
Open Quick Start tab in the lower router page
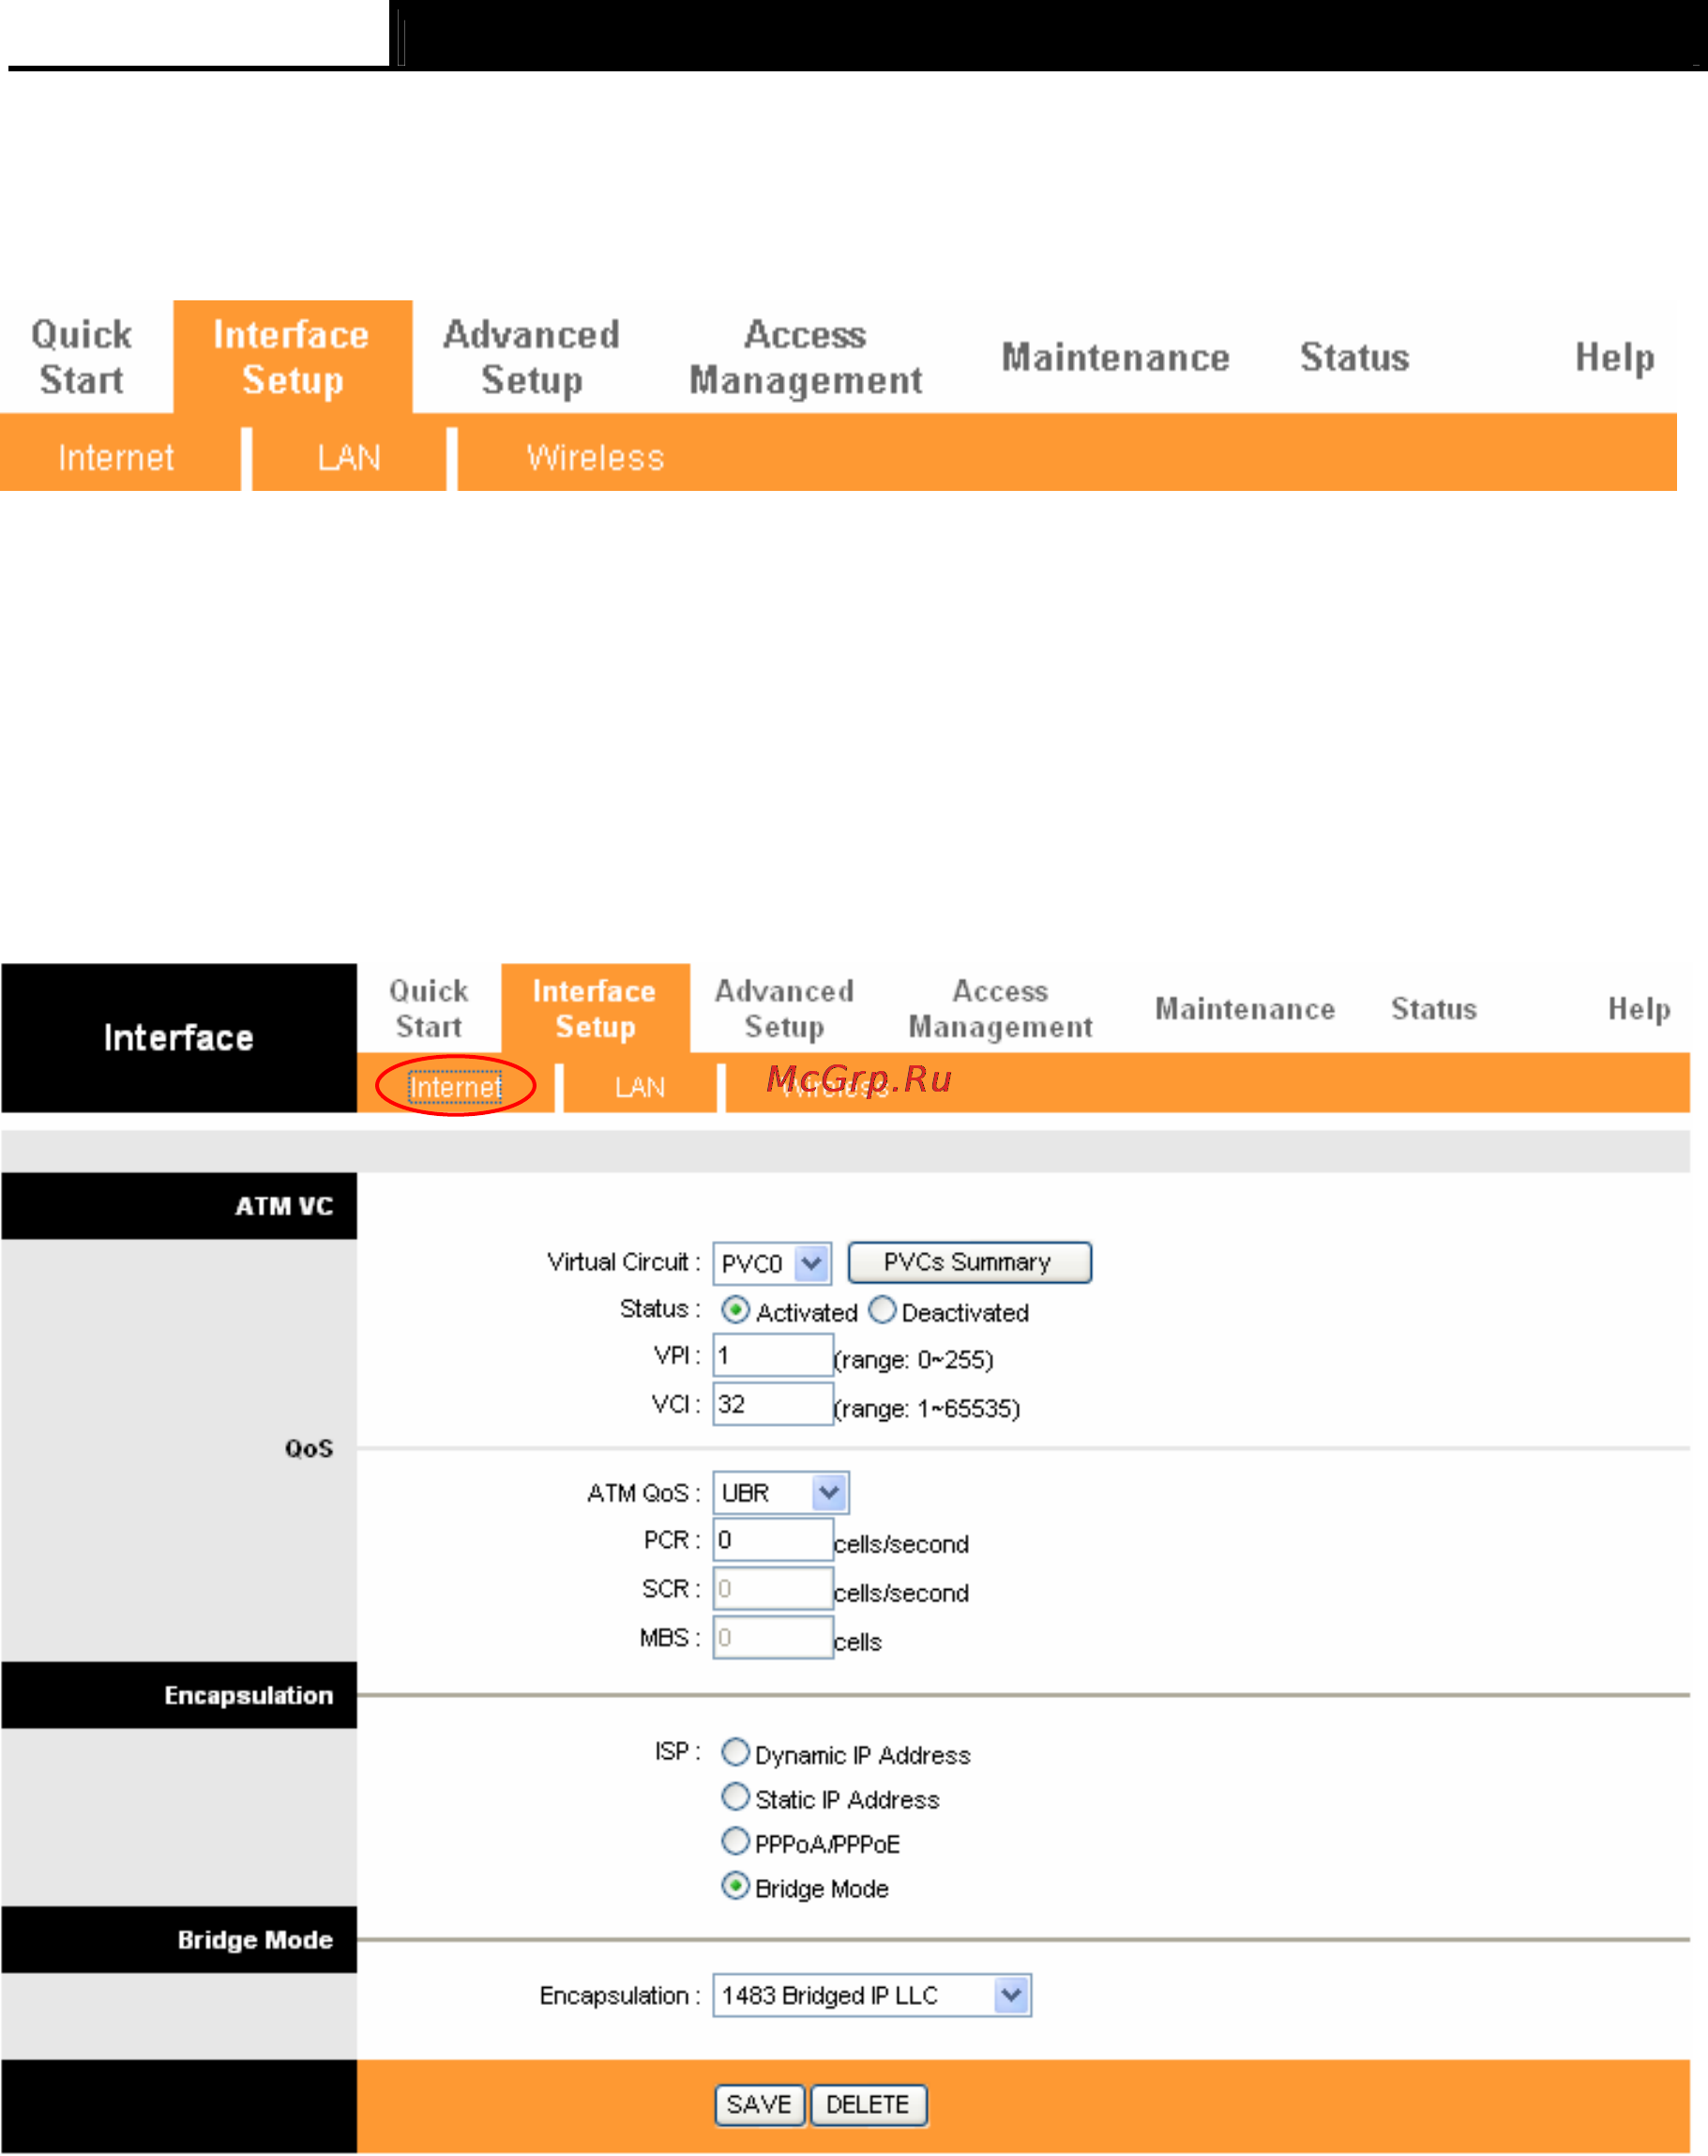point(429,1008)
